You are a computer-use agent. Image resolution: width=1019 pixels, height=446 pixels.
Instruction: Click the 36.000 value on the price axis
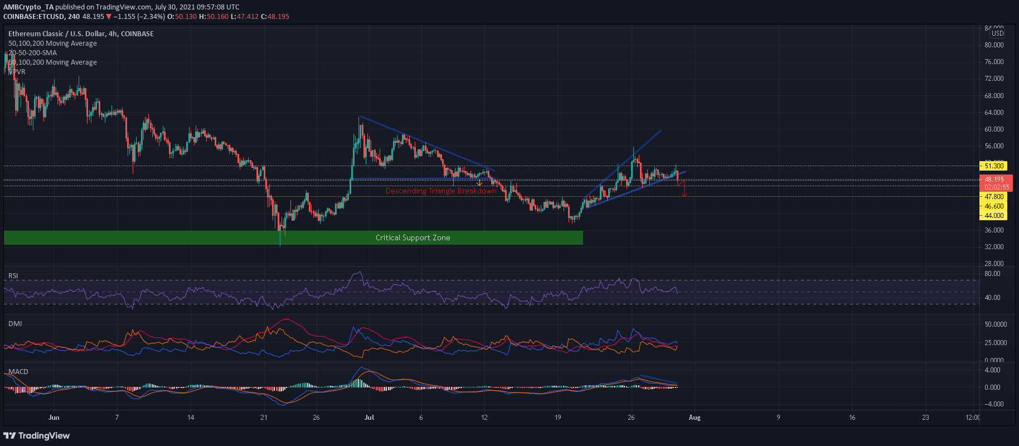pyautogui.click(x=994, y=230)
